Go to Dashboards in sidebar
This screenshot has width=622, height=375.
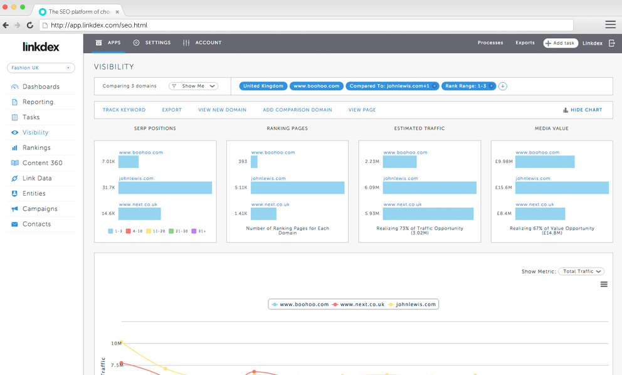coord(41,87)
